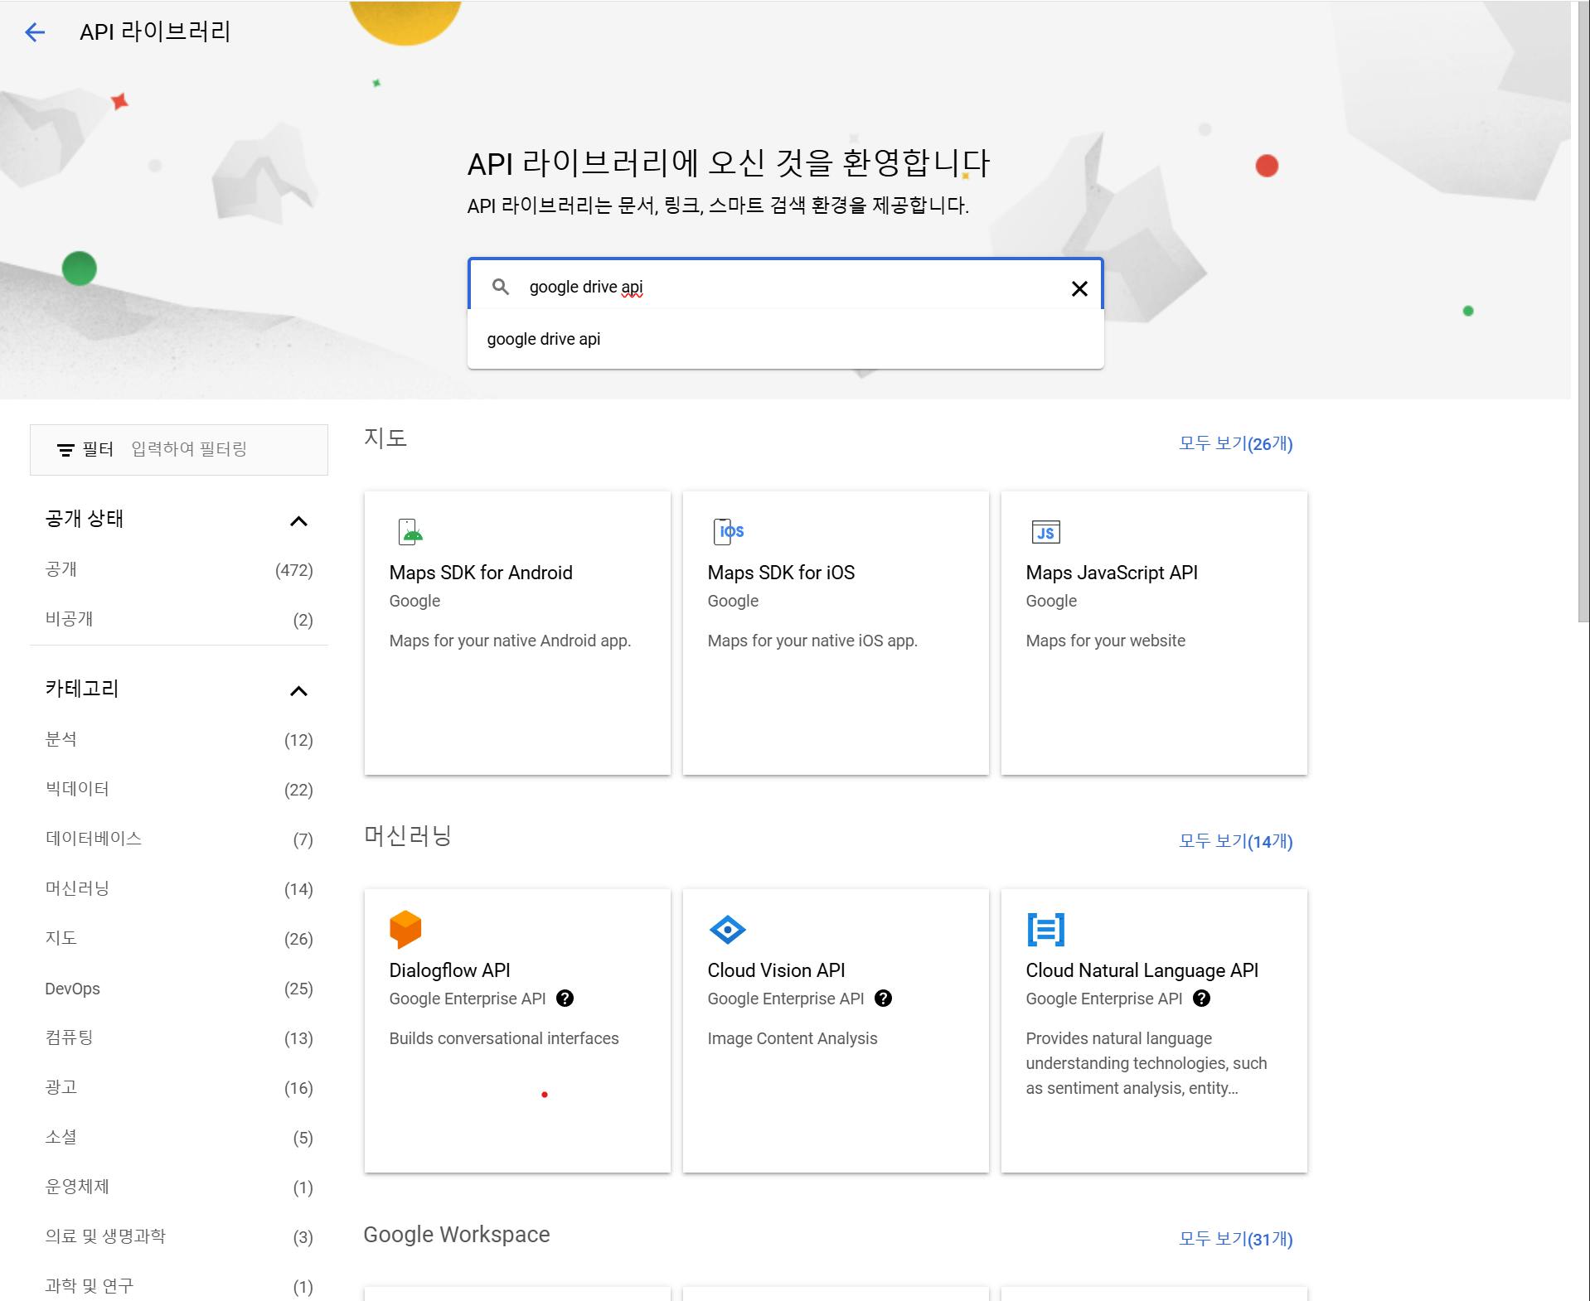
Task: Open Maps SDK for iOS icon
Action: coord(729,531)
